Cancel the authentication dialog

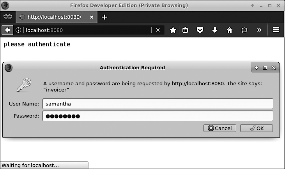(220, 128)
